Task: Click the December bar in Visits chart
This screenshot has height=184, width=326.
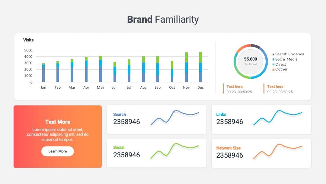Action: pyautogui.click(x=201, y=67)
